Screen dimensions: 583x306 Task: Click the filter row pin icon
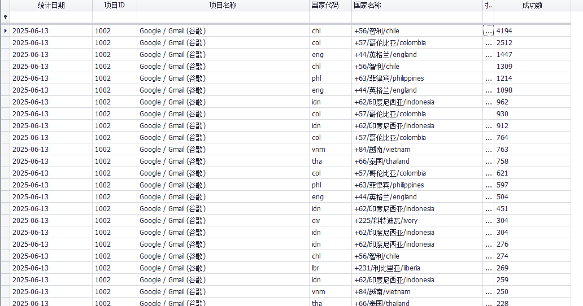(x=5, y=17)
